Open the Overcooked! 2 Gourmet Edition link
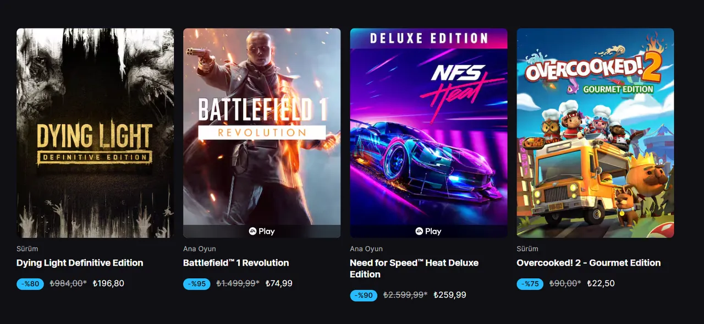 click(x=588, y=263)
